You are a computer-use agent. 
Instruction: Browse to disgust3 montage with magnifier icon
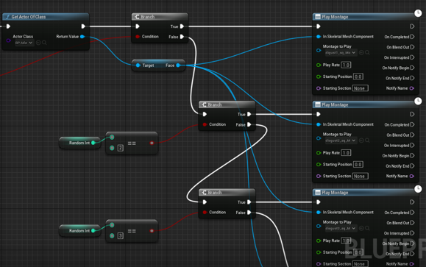click(x=367, y=229)
